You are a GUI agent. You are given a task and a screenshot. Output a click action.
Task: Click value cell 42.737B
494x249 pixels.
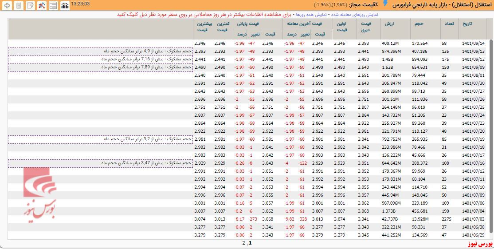pyautogui.click(x=391, y=219)
